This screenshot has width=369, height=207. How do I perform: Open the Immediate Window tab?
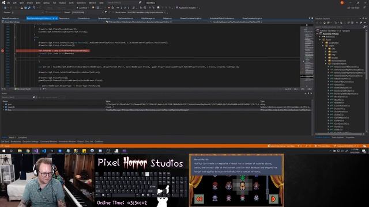(x=67, y=141)
